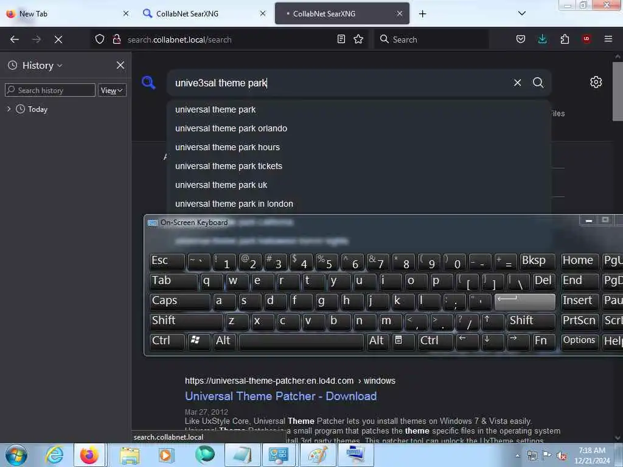
Task: Submit search with the magnifier button
Action: pyautogui.click(x=538, y=83)
